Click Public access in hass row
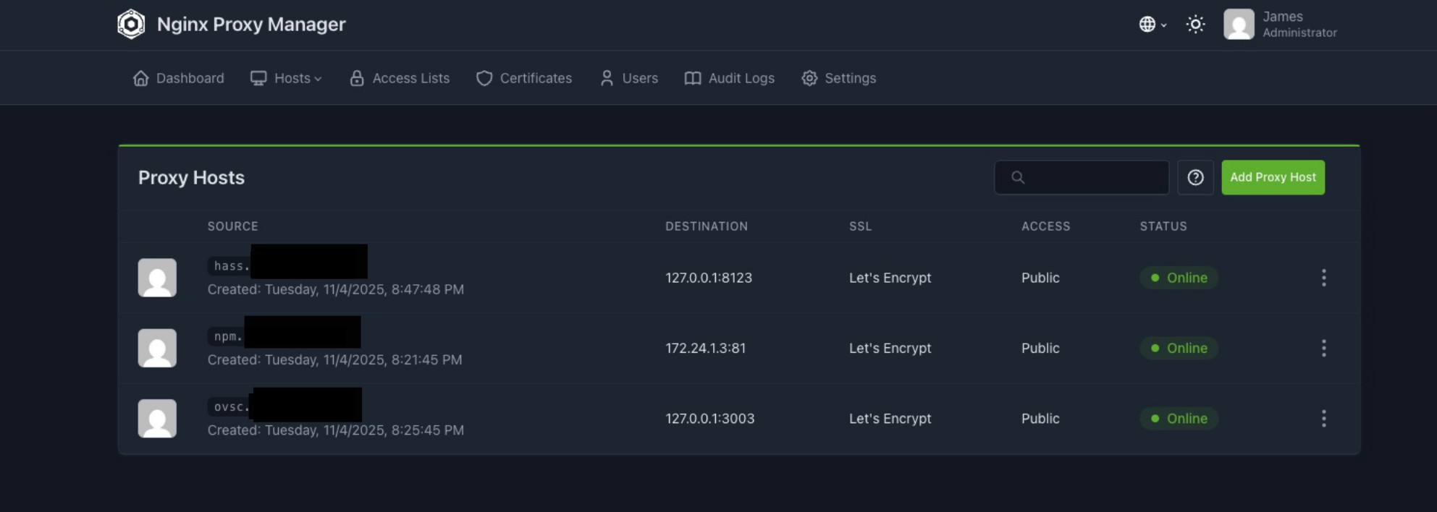Screen dimensions: 1437x512 (1040, 278)
